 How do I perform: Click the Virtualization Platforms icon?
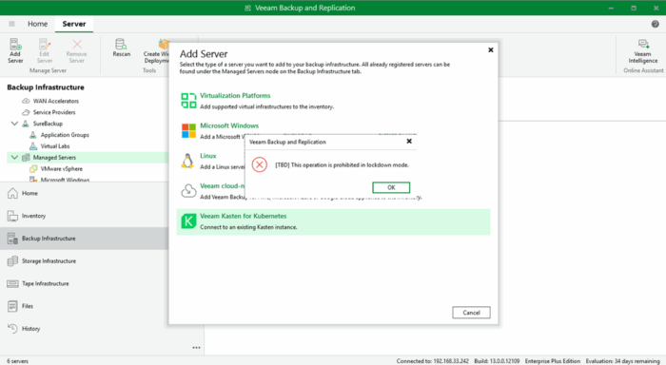[188, 101]
